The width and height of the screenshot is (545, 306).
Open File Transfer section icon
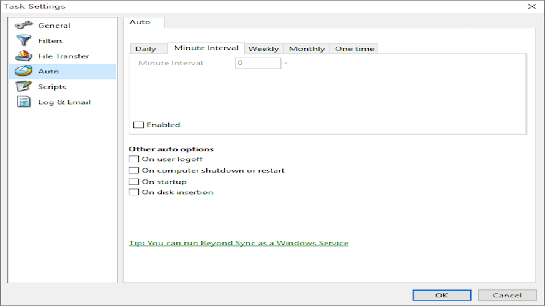[x=23, y=56]
